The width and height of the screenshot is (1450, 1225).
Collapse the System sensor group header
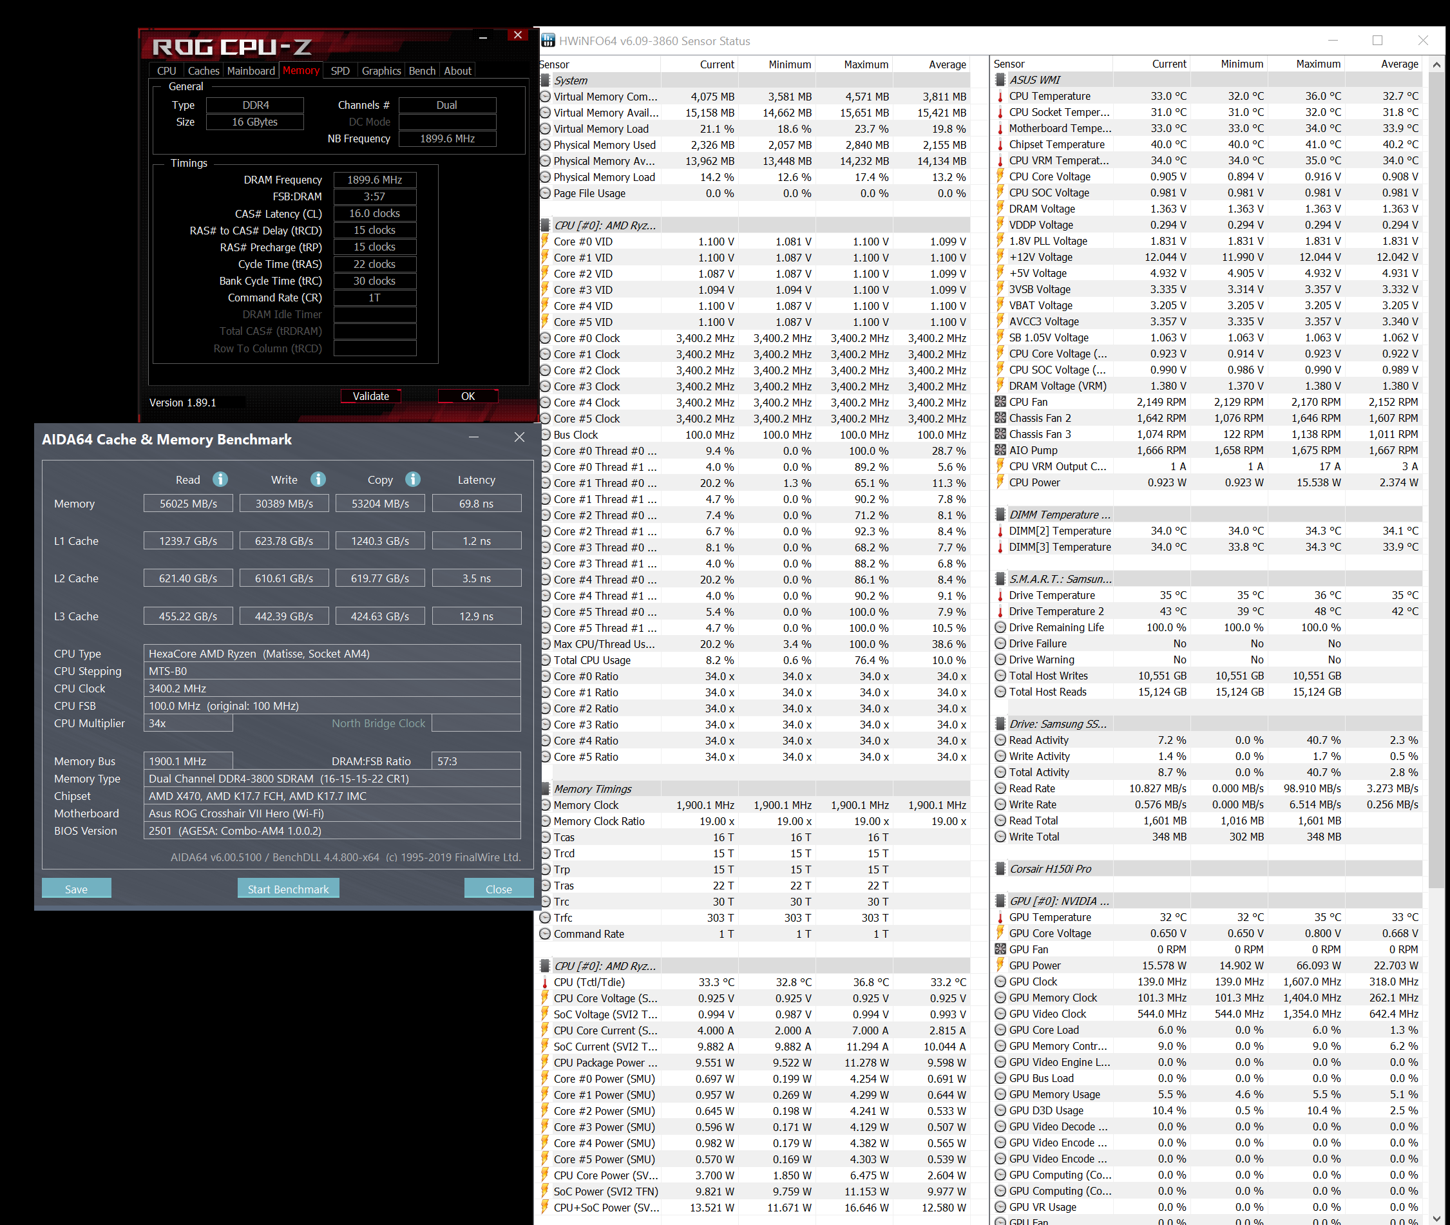[x=546, y=81]
